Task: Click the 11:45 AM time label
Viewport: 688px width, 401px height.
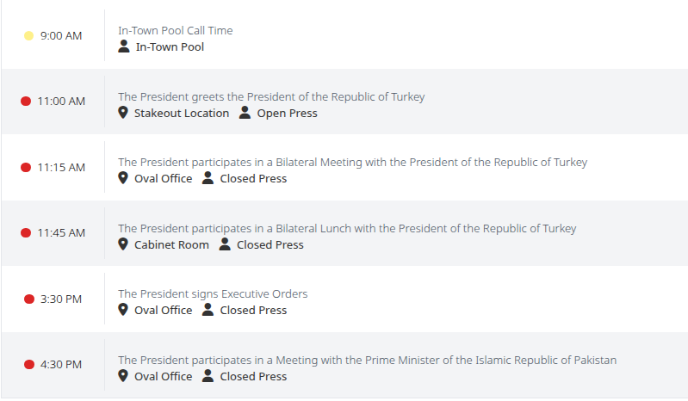Action: (61, 233)
